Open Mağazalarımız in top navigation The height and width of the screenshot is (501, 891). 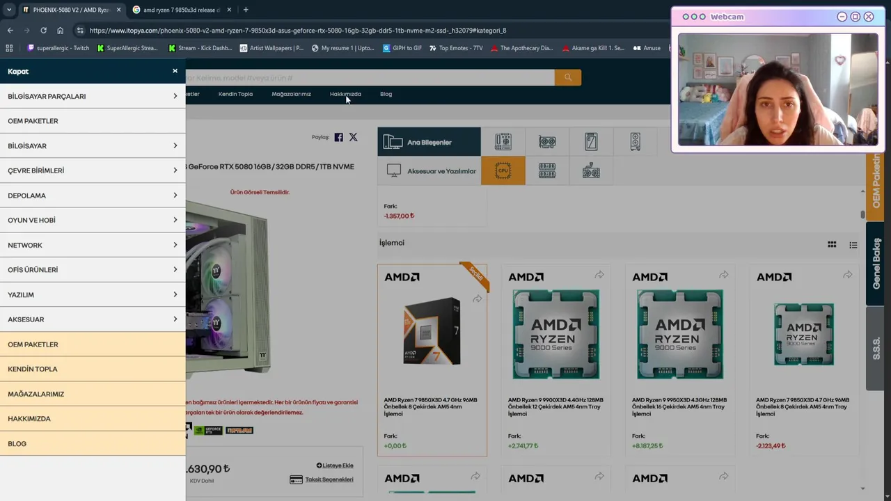(x=291, y=94)
